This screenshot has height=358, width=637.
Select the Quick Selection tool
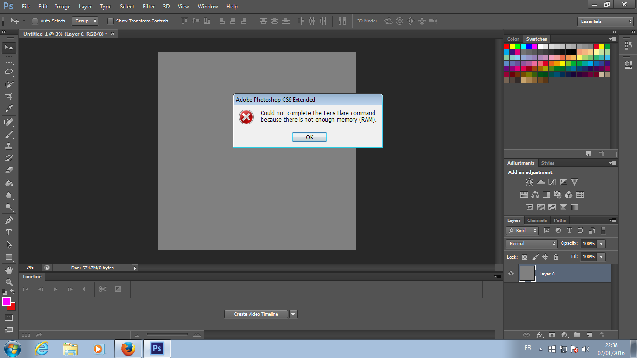click(9, 84)
